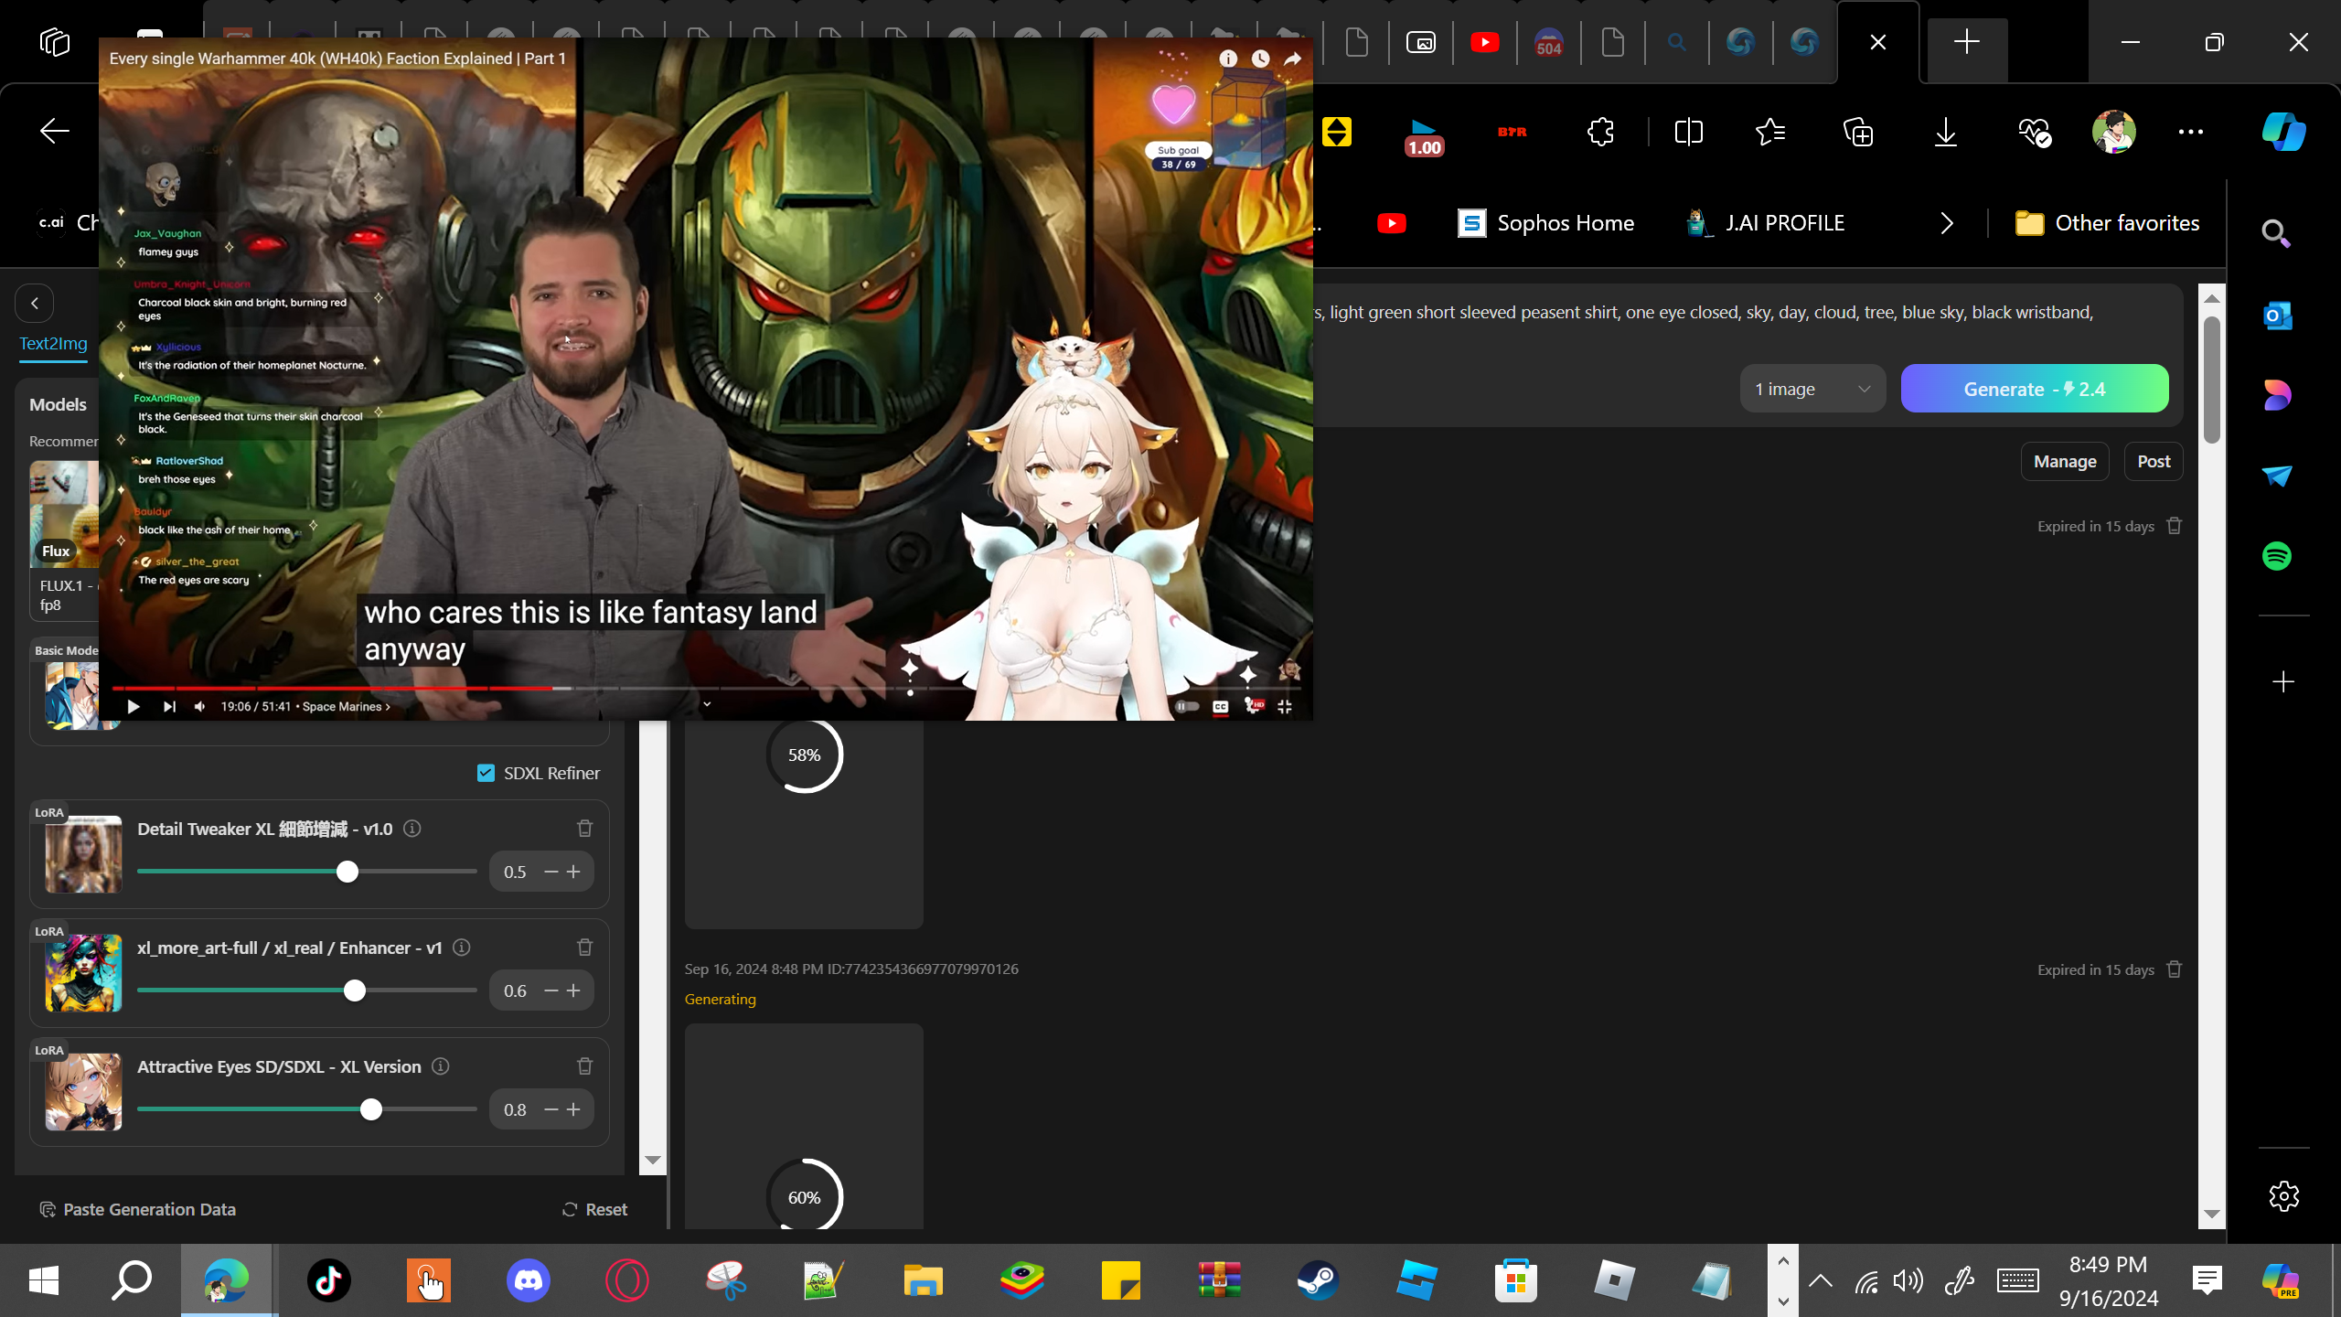Open sidebar Search icon
2341x1317 pixels.
coord(2276,234)
